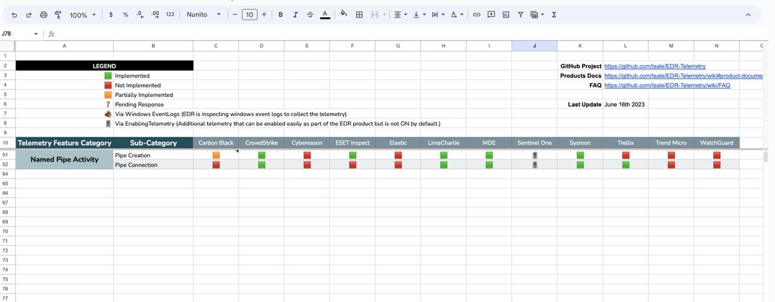
Task: Select row 51 header
Action: click(x=7, y=156)
